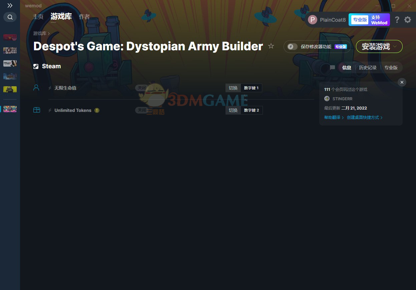Close the game info panel
The image size is (416, 290).
402,82
